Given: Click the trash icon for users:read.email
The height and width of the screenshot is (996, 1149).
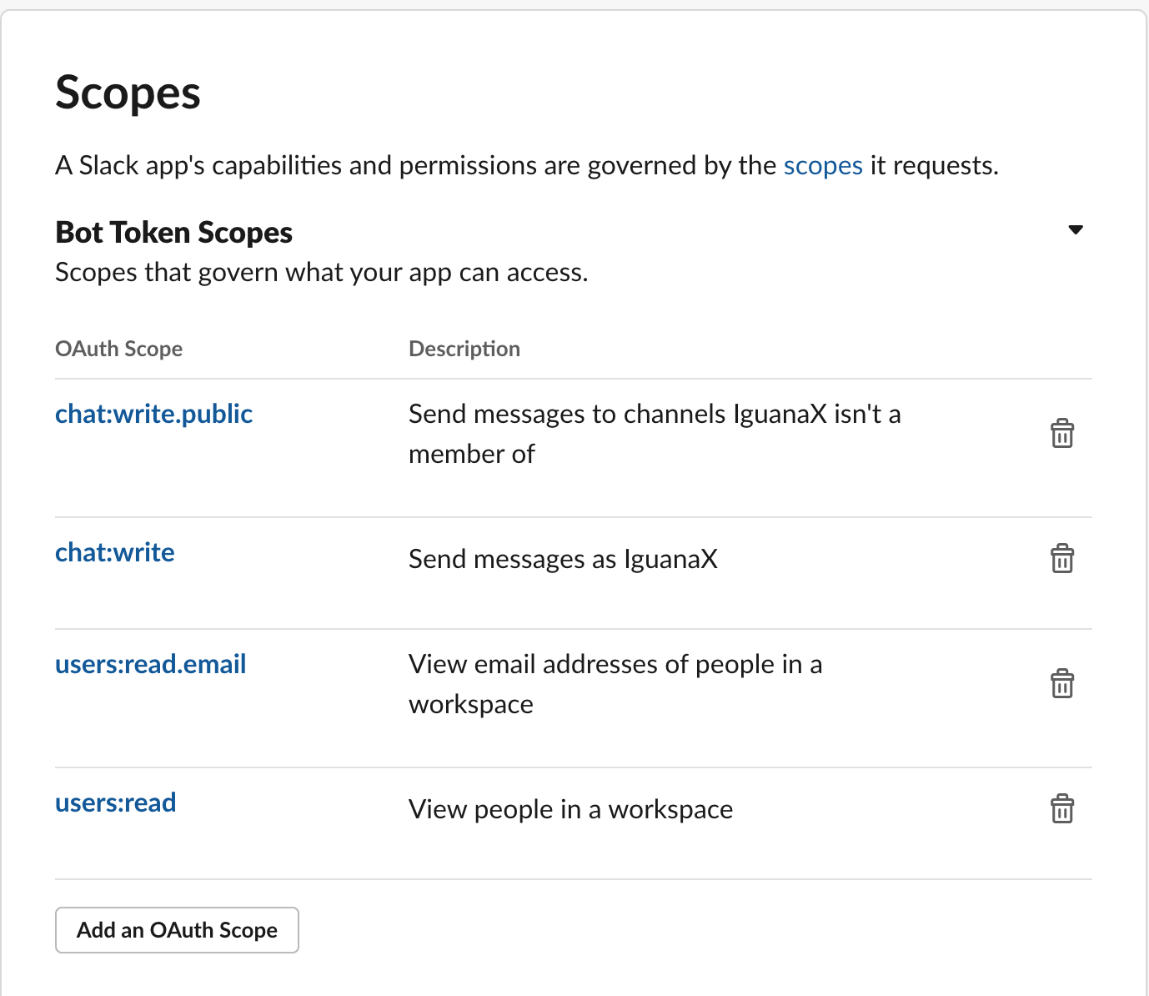Looking at the screenshot, I should pyautogui.click(x=1061, y=684).
